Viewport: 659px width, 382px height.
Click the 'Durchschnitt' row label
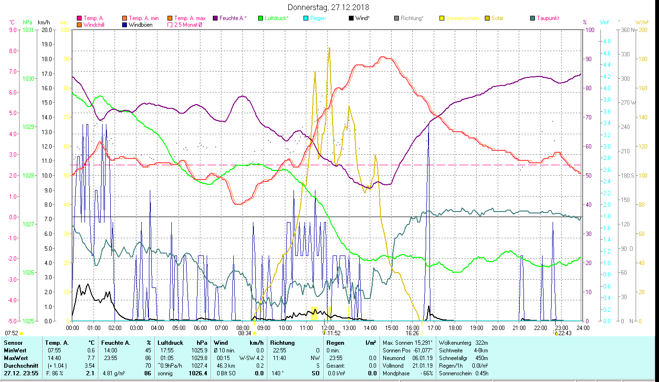click(x=20, y=366)
